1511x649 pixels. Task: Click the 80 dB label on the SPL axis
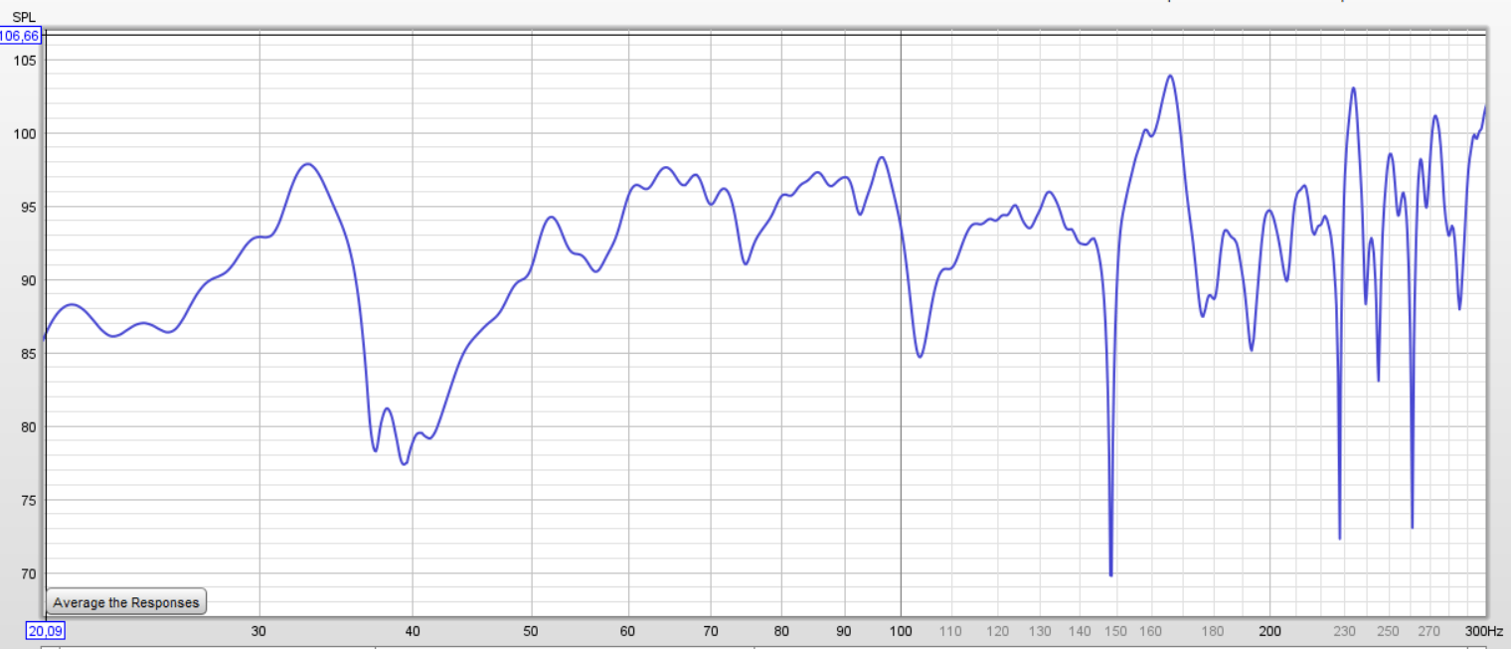[27, 427]
